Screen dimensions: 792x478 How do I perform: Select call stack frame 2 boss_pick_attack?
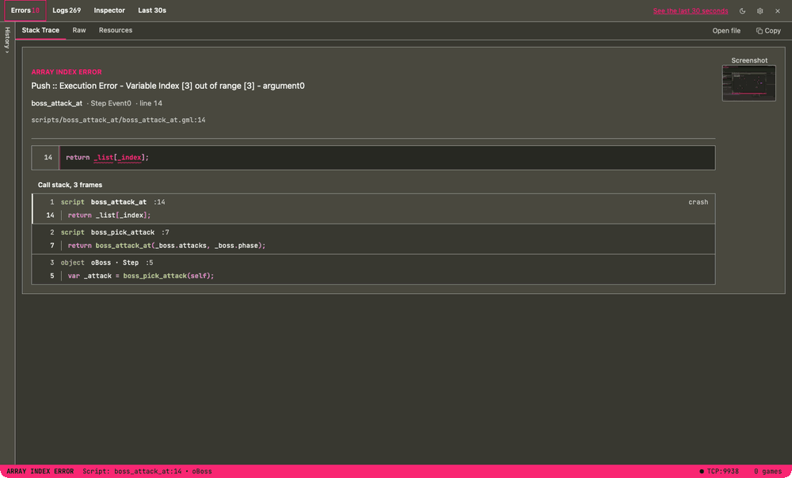[373, 239]
